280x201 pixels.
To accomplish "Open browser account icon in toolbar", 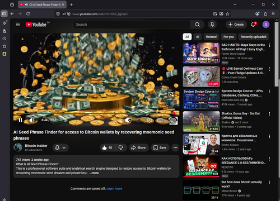I will click(x=258, y=13).
